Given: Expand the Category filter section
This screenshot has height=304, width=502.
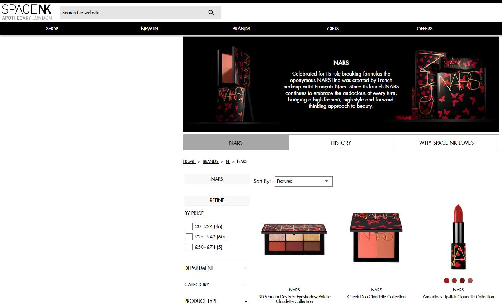Looking at the screenshot, I should coord(216,285).
